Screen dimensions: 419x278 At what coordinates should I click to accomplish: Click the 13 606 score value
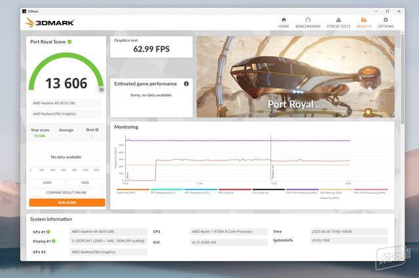pos(66,83)
